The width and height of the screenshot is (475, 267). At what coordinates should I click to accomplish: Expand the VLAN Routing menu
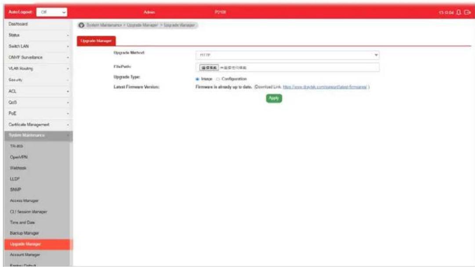39,69
